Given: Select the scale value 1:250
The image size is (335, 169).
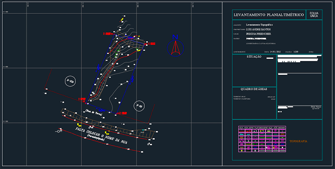Looking at the screenshot, I should 296,52.
